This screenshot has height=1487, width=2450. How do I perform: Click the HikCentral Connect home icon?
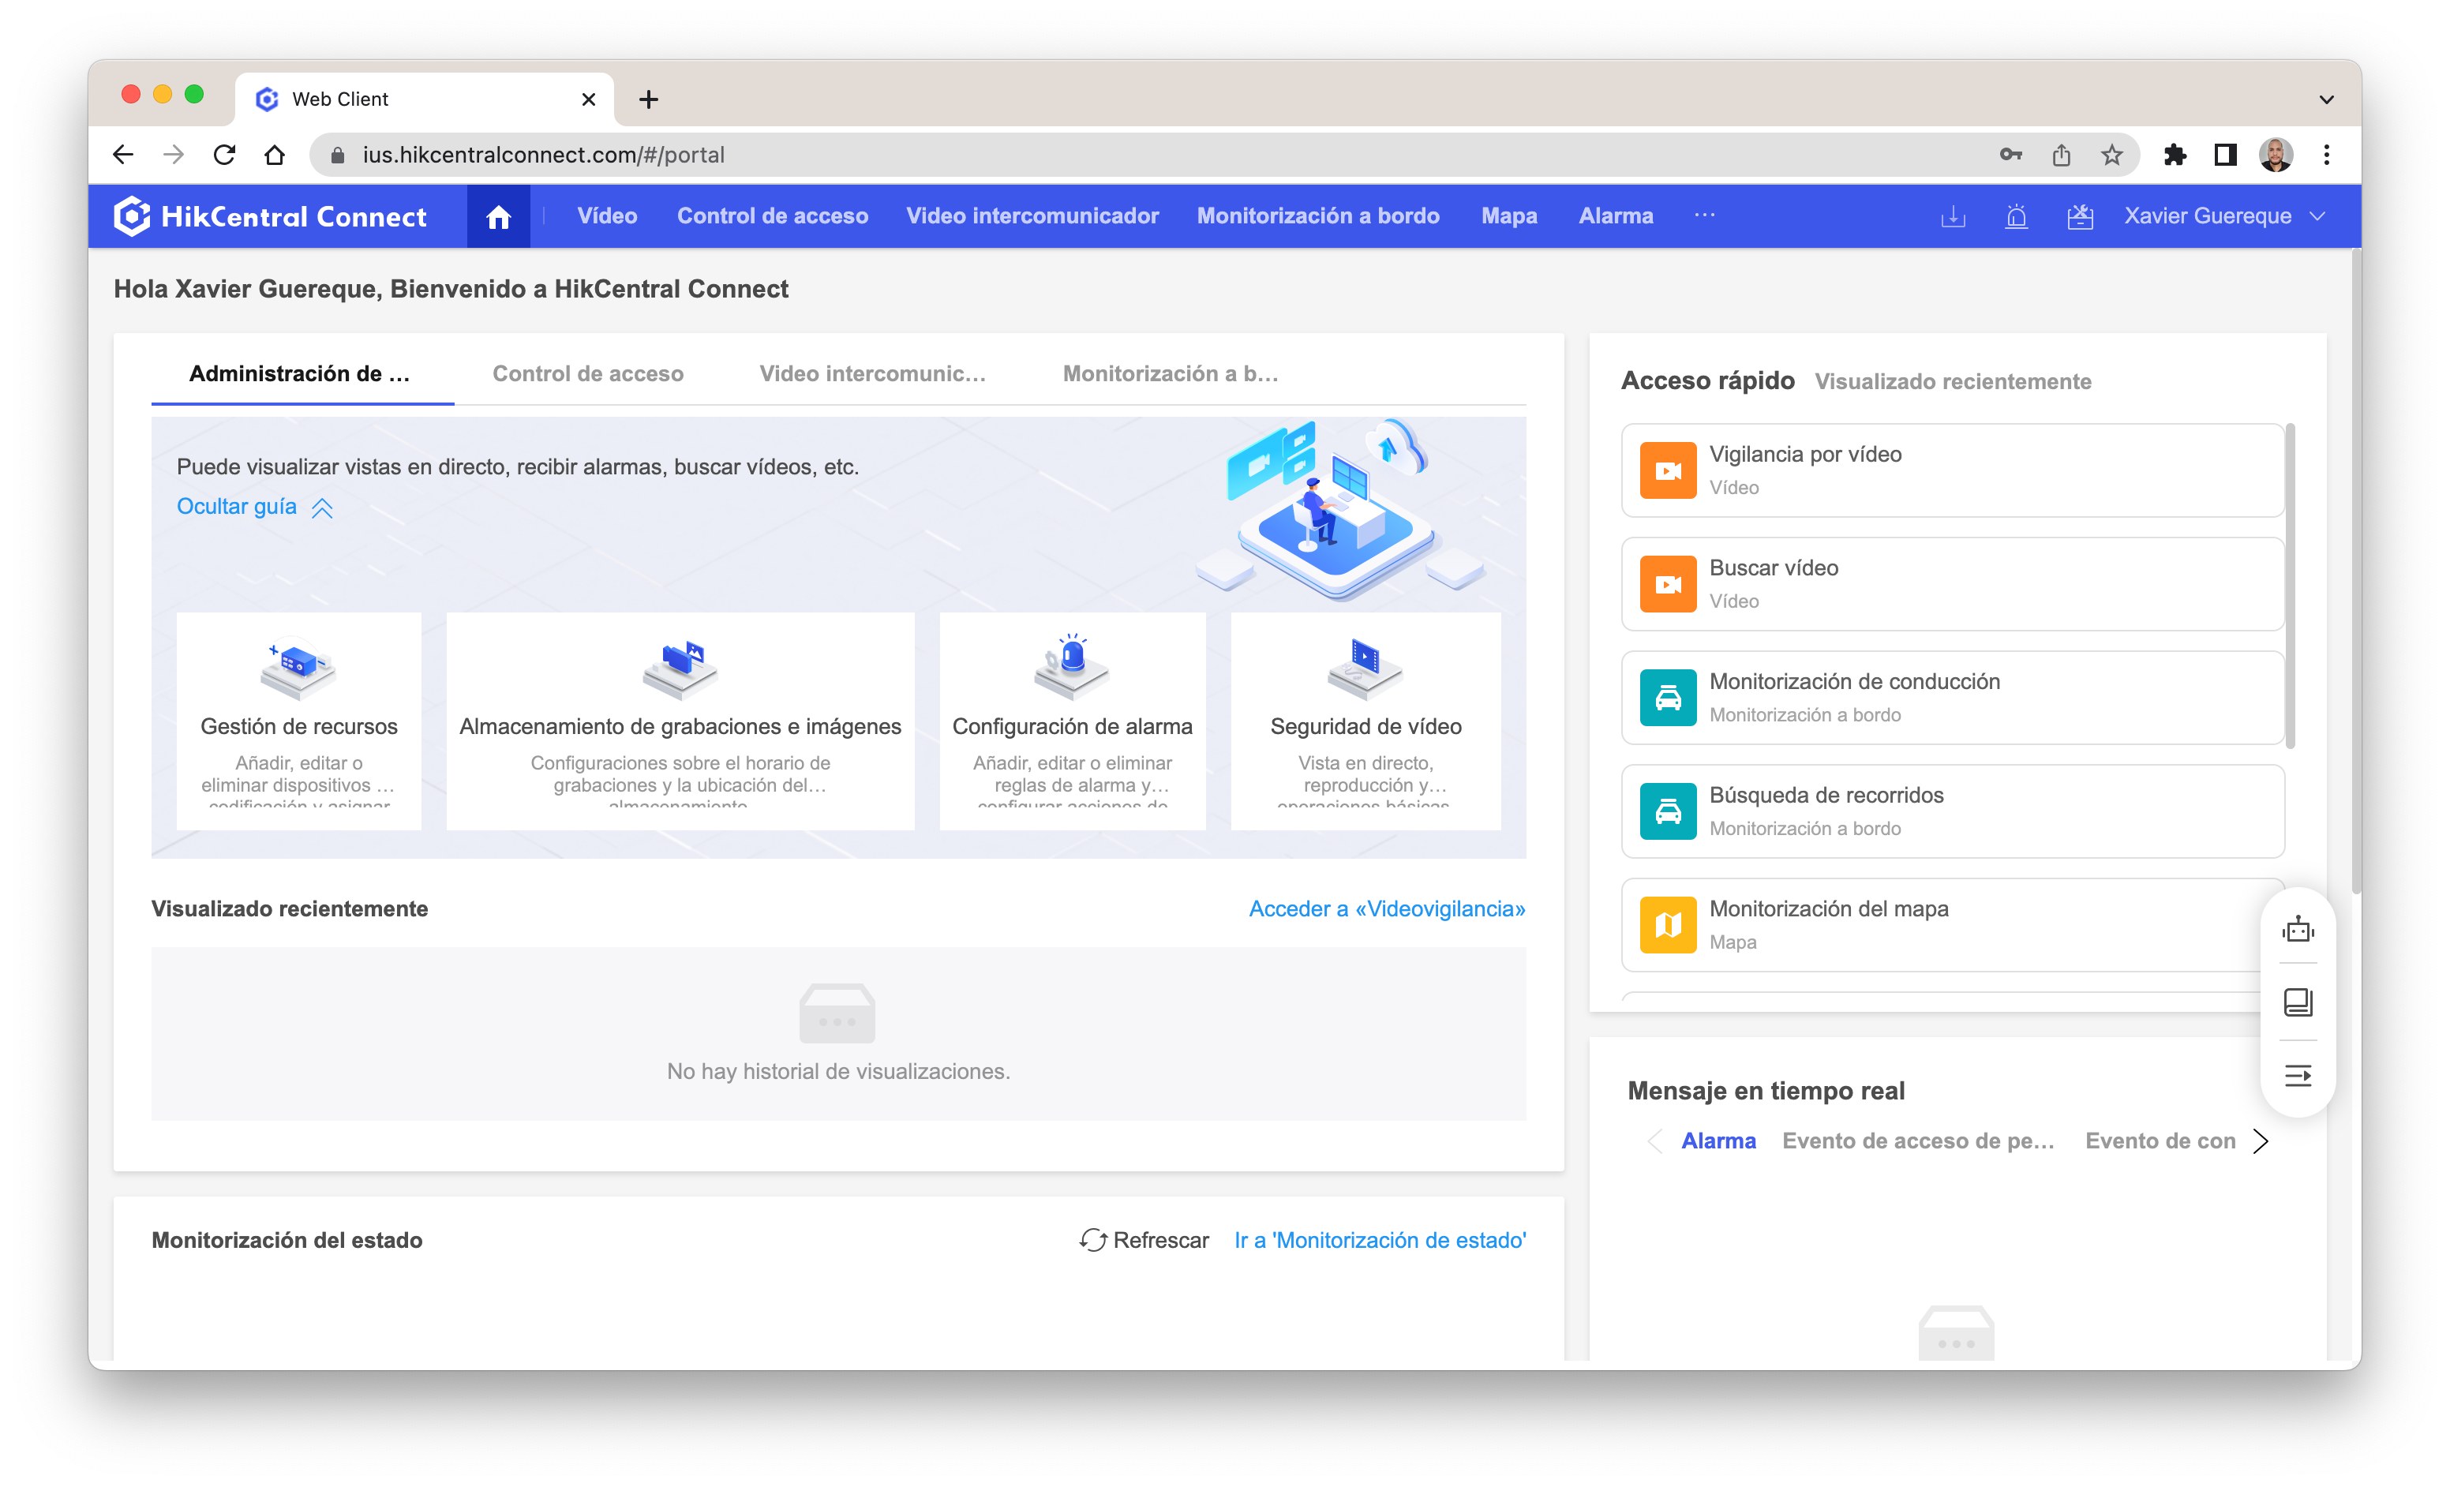point(498,217)
